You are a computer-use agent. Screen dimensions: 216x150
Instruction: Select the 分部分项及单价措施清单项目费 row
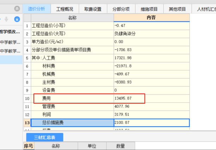pos(72,50)
